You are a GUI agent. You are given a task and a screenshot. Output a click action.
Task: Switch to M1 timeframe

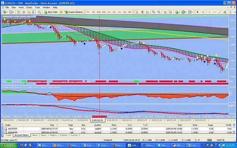pos(88,12)
